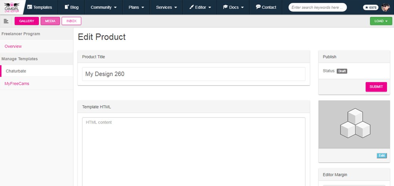Open the Templates menu item
The image size is (394, 186).
click(40, 7)
